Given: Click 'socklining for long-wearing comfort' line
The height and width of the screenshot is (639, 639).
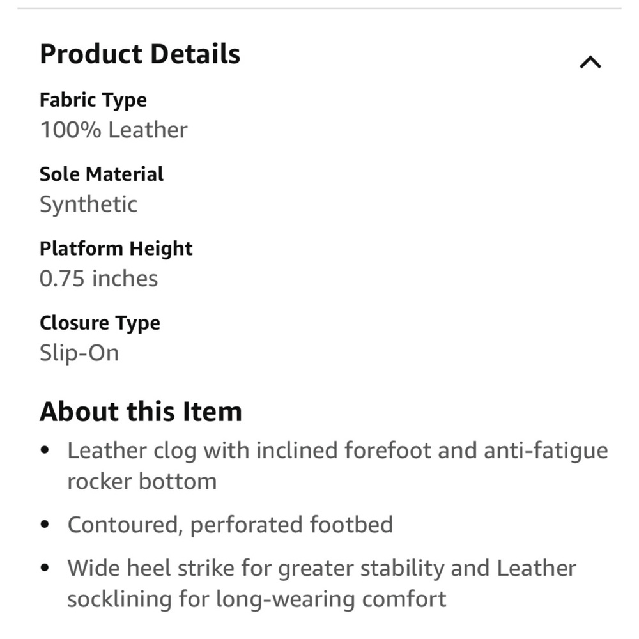Looking at the screenshot, I should [x=257, y=599].
